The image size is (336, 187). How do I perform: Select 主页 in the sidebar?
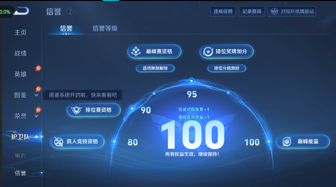point(20,33)
